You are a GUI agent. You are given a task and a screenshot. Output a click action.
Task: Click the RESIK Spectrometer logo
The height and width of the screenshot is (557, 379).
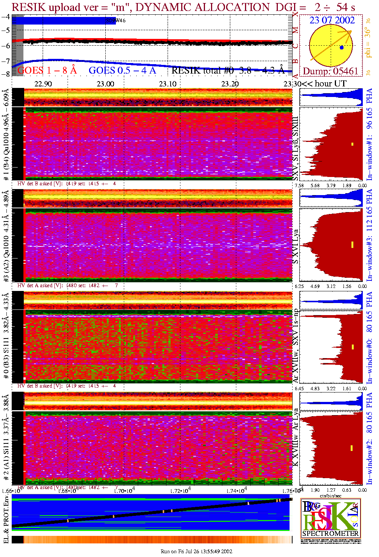tap(331, 517)
